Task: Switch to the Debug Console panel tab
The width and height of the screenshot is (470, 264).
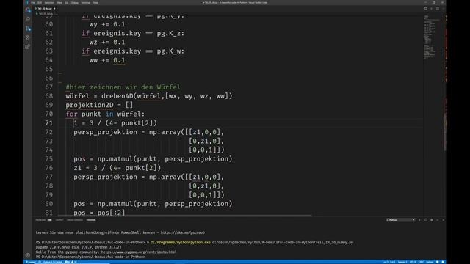Action: coord(75,220)
